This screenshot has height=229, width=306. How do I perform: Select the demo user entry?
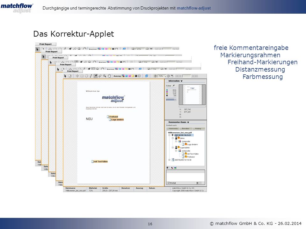[182, 138]
